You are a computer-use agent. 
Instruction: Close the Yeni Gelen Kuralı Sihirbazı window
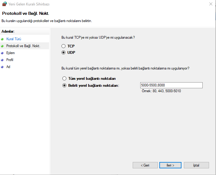(x=210, y=4)
